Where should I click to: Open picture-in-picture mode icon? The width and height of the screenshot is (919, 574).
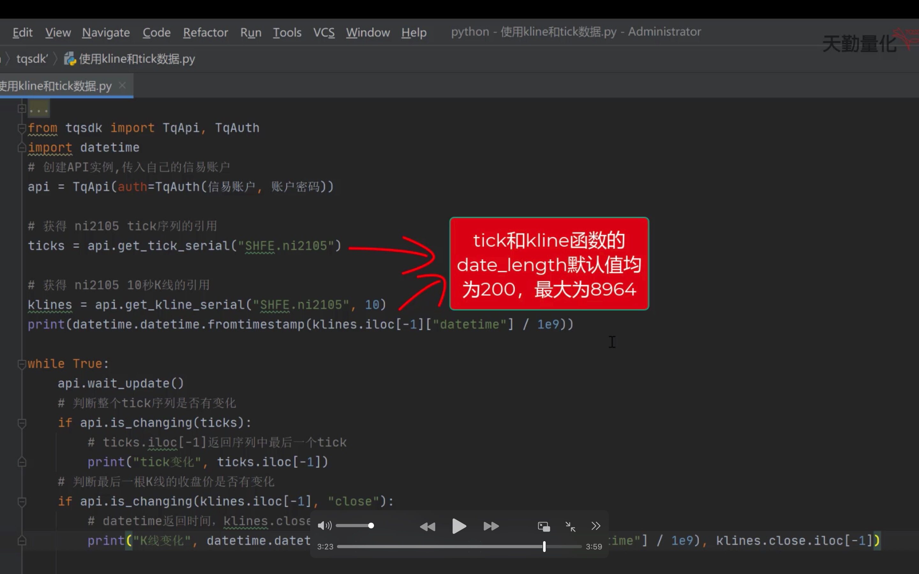[543, 526]
